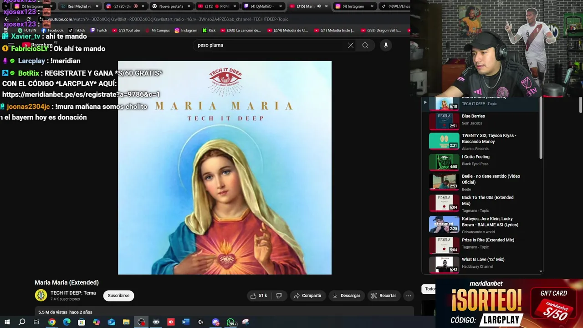Image resolution: width=583 pixels, height=328 pixels.
Task: Close the Nueva pestaña tab
Action: coord(189,6)
